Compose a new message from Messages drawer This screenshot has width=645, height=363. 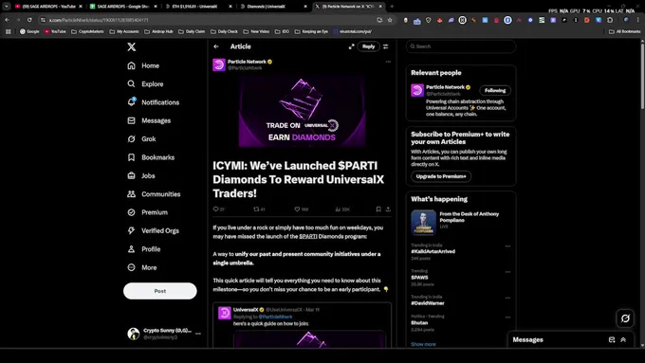point(612,339)
